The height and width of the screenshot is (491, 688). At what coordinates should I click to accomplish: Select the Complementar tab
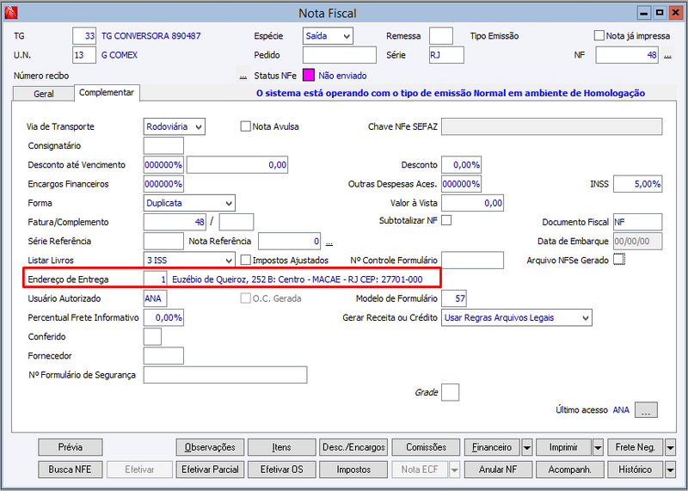107,93
